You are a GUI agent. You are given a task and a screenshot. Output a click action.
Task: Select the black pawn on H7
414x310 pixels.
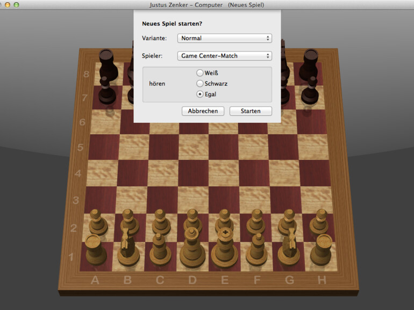coord(310,90)
